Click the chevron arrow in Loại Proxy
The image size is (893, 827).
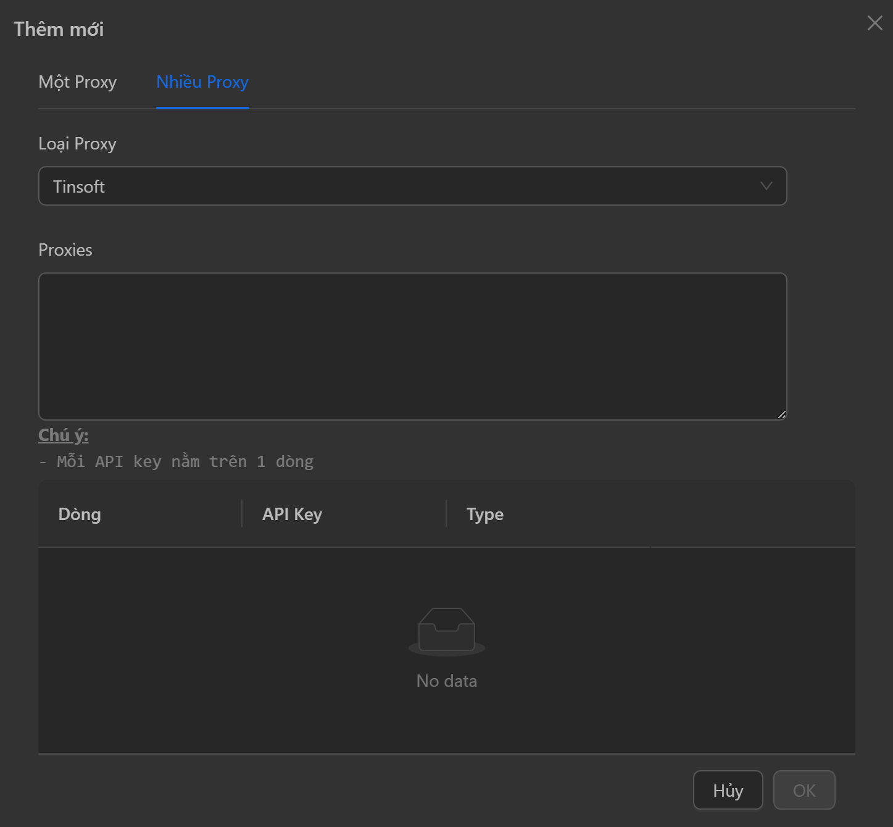[766, 186]
